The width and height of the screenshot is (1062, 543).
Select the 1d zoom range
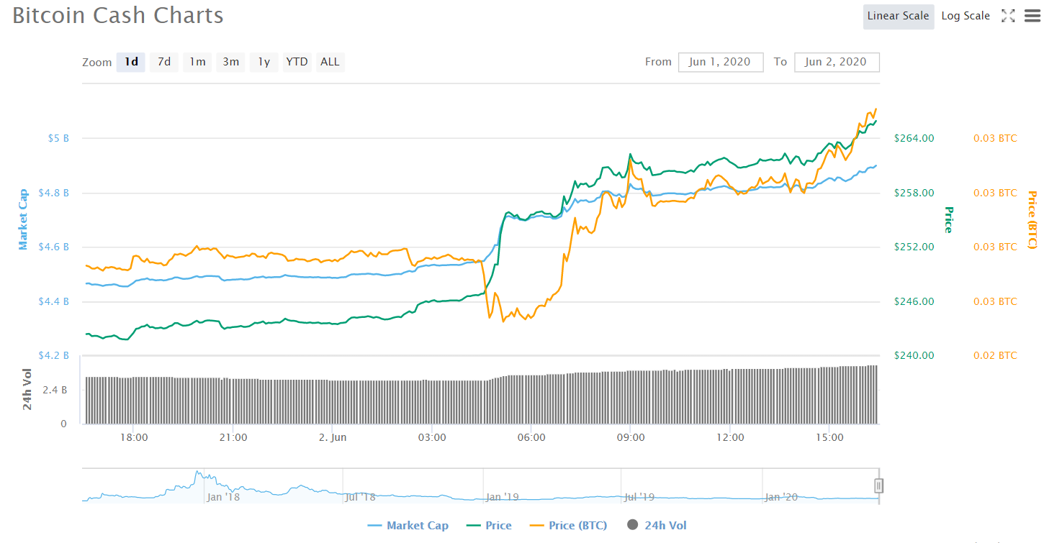tap(131, 62)
